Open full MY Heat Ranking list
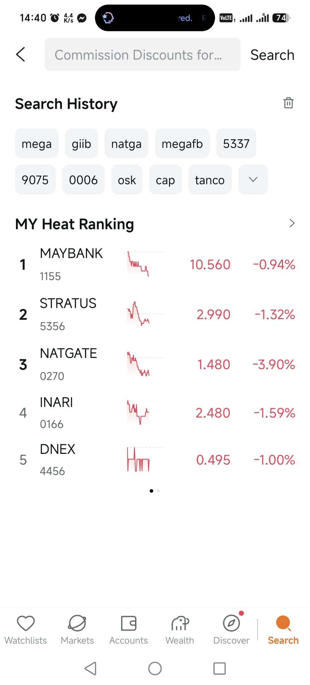Image resolution: width=310 pixels, height=685 pixels. (x=292, y=223)
